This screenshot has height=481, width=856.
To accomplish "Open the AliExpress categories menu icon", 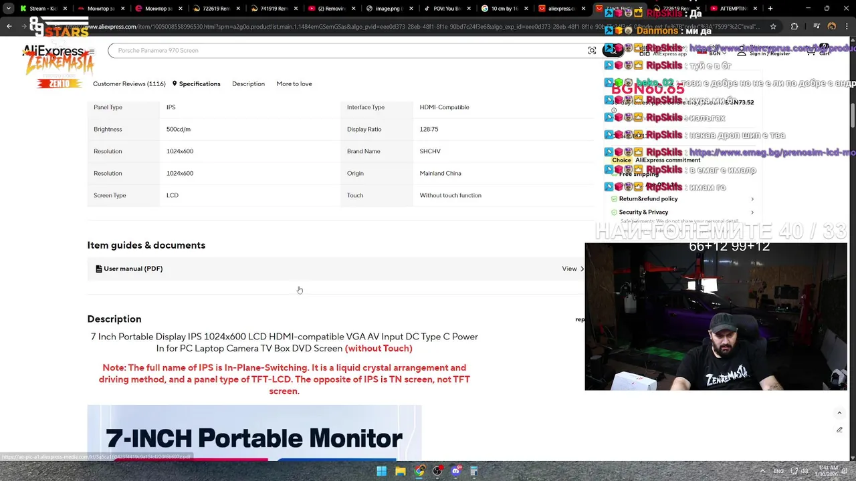I will coord(92,51).
